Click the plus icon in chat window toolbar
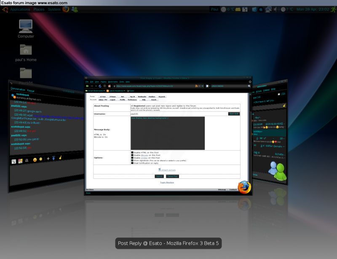 click(48, 159)
